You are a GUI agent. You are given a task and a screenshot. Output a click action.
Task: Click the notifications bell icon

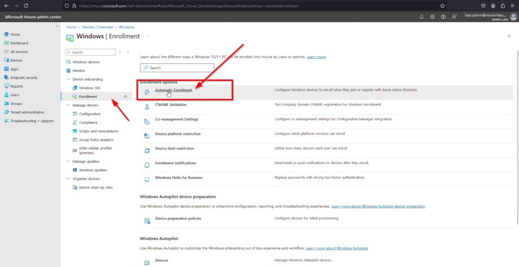[421, 17]
